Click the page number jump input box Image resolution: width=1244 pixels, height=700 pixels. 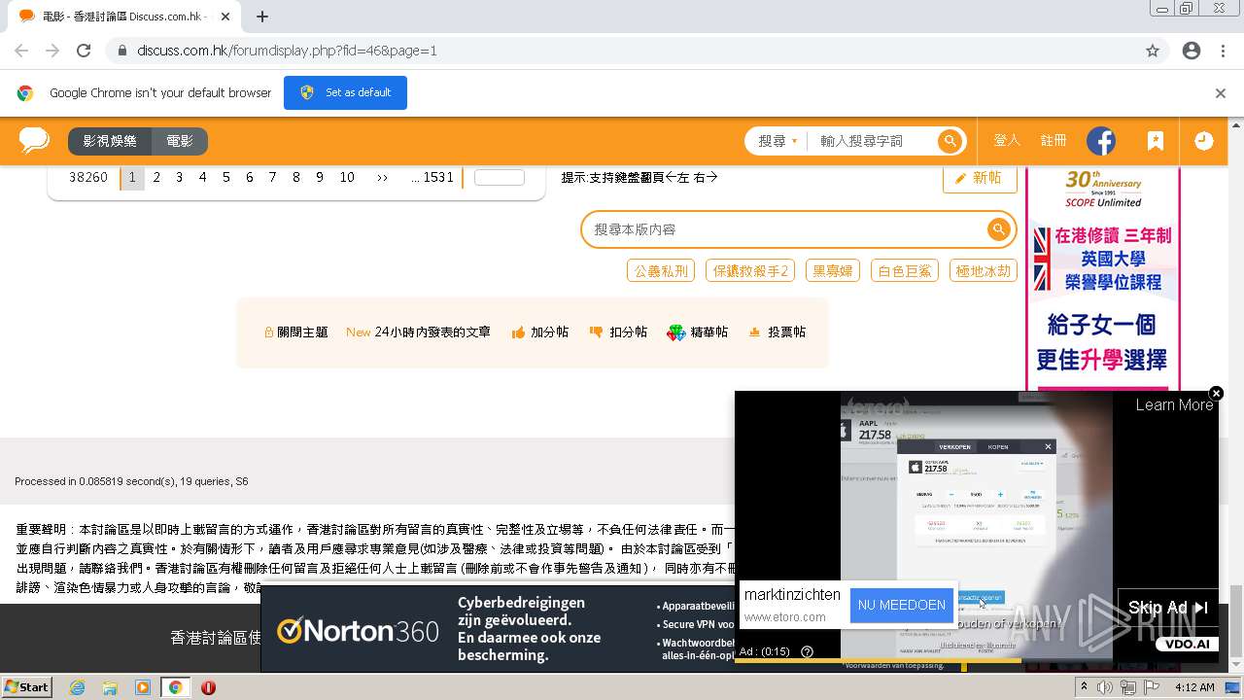click(x=500, y=177)
